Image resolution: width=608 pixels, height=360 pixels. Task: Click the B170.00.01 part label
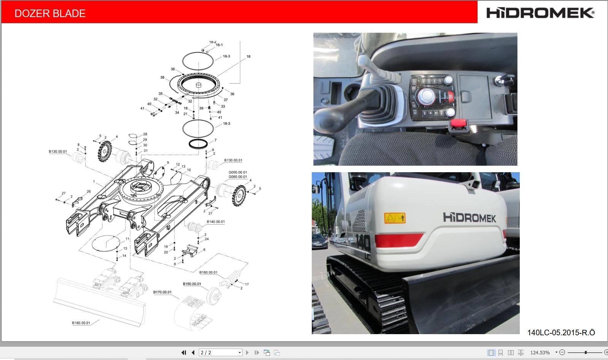(x=162, y=292)
